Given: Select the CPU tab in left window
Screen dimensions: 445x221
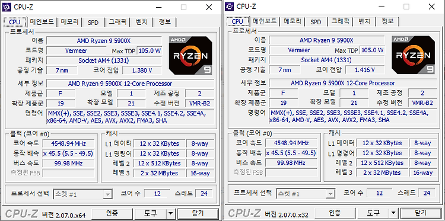Looking at the screenshot, I should click(x=15, y=21).
